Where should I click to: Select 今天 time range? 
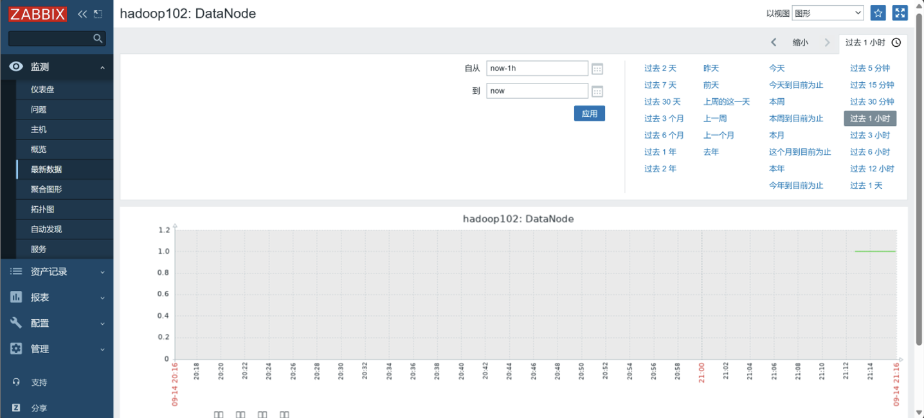(x=777, y=68)
